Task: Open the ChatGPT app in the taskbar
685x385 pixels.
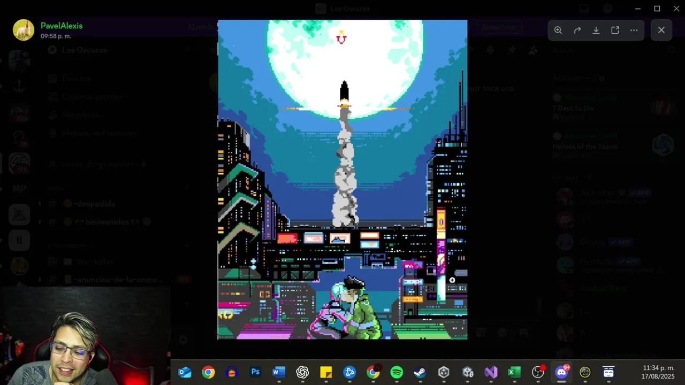Action: pyautogui.click(x=302, y=372)
